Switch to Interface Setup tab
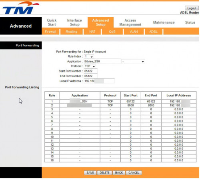The height and width of the screenshot is (180, 200). [74, 22]
